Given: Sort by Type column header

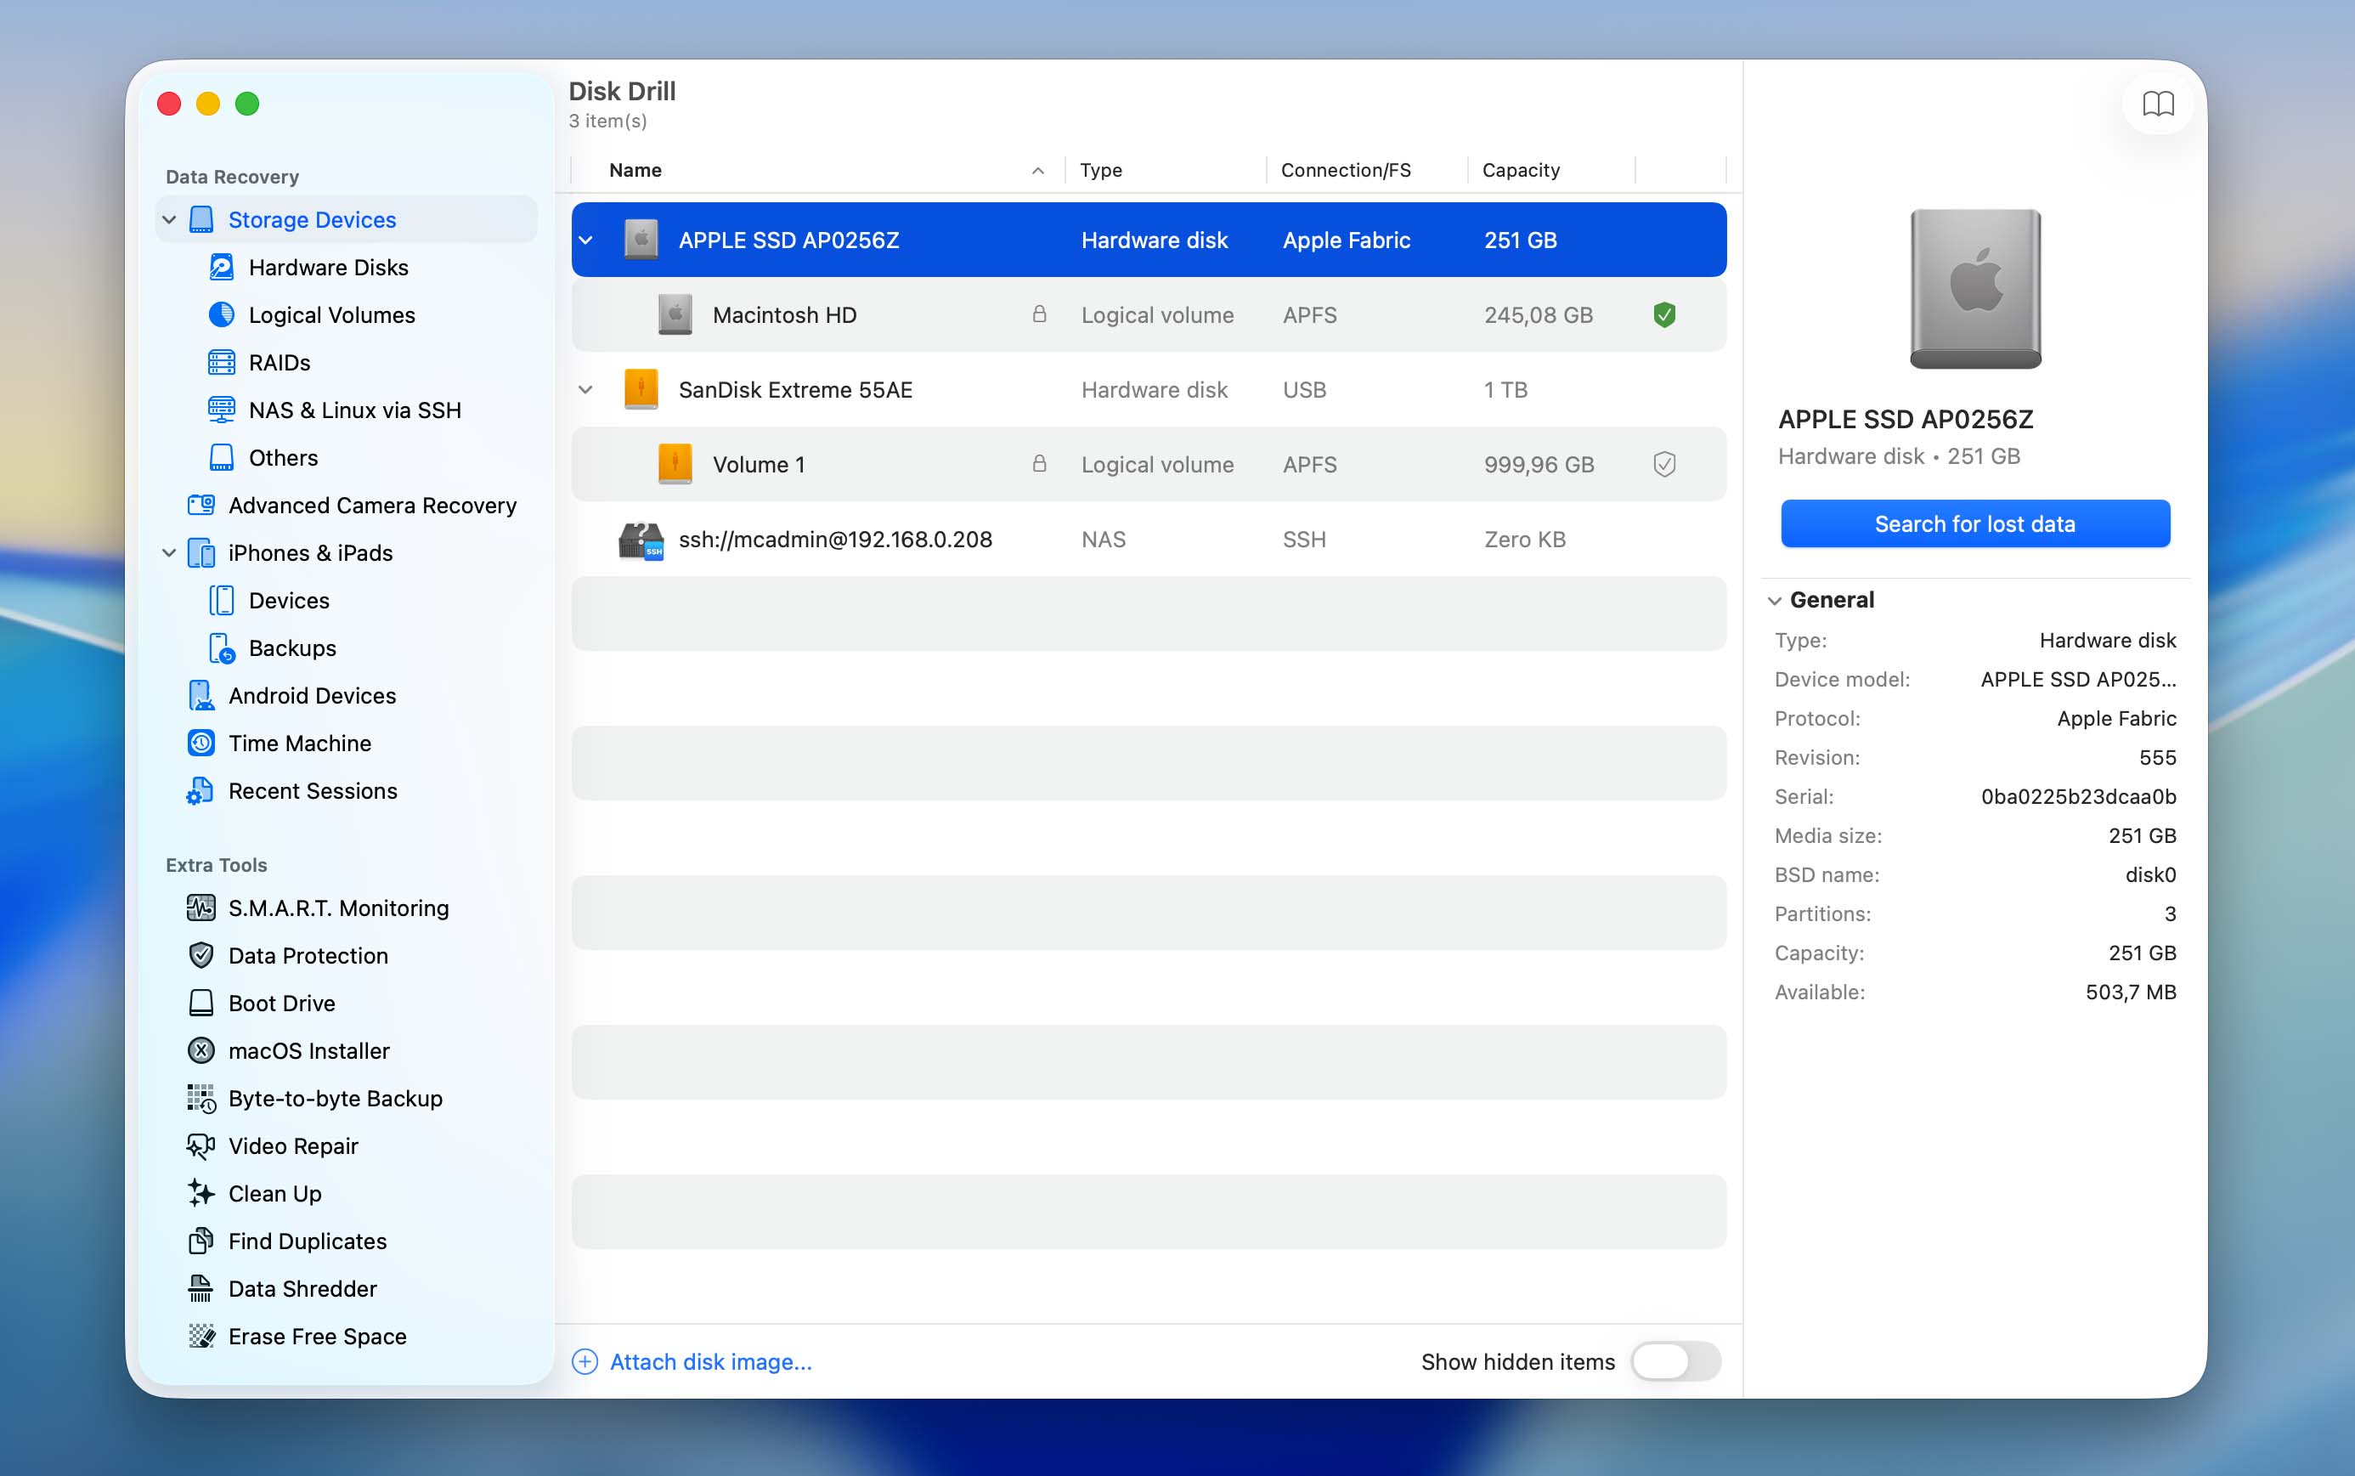Looking at the screenshot, I should (1166, 170).
